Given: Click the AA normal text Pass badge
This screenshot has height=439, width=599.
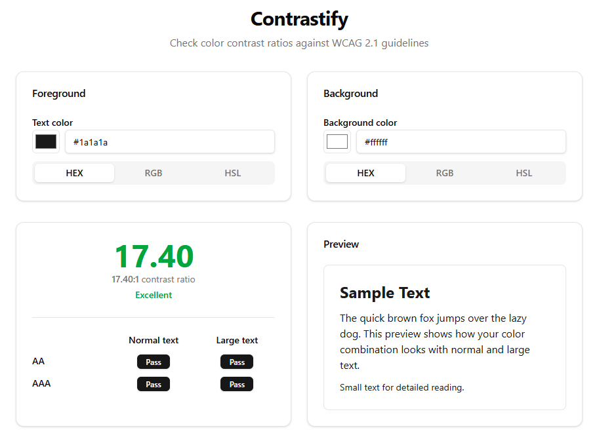Looking at the screenshot, I should (154, 362).
